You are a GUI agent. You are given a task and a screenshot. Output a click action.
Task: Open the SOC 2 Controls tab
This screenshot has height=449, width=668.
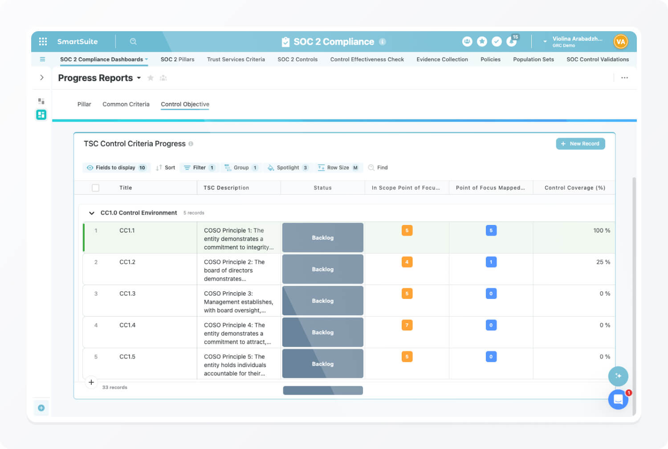(x=297, y=59)
